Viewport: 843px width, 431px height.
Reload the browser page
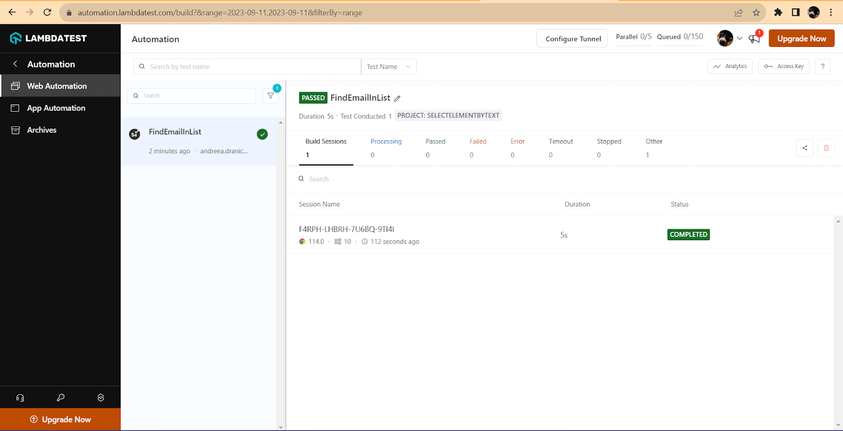(x=47, y=12)
